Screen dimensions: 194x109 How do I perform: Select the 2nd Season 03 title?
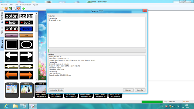click(x=85, y=96)
